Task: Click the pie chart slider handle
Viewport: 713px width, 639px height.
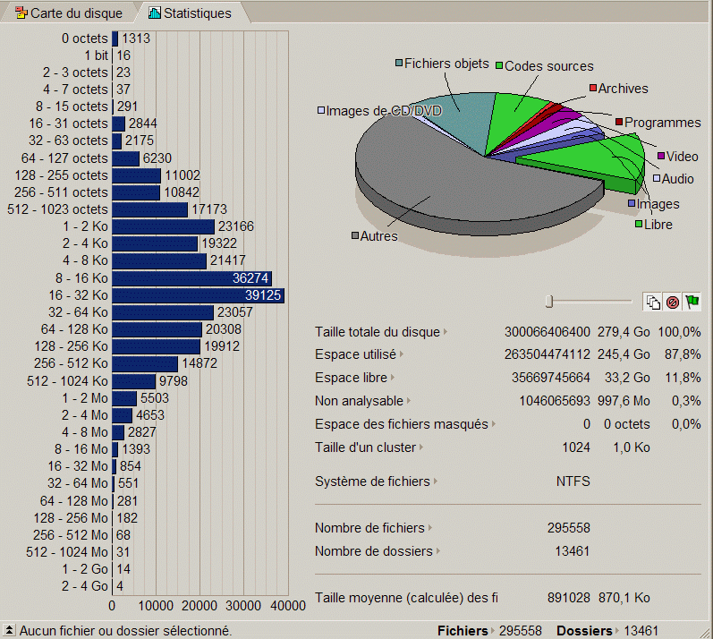Action: pyautogui.click(x=549, y=302)
